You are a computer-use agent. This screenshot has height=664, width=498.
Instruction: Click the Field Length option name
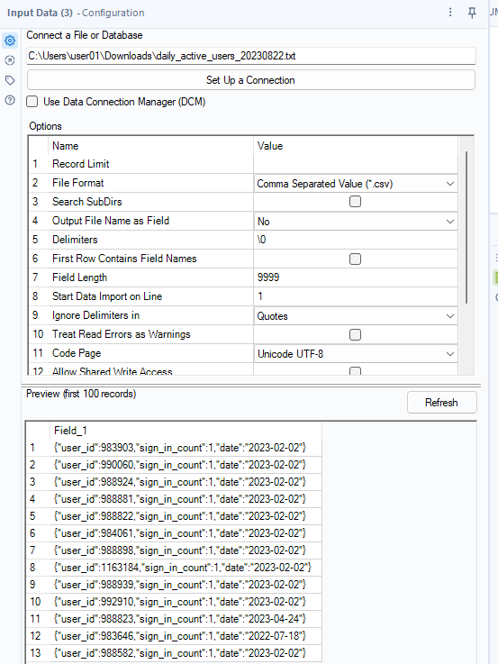click(x=79, y=277)
